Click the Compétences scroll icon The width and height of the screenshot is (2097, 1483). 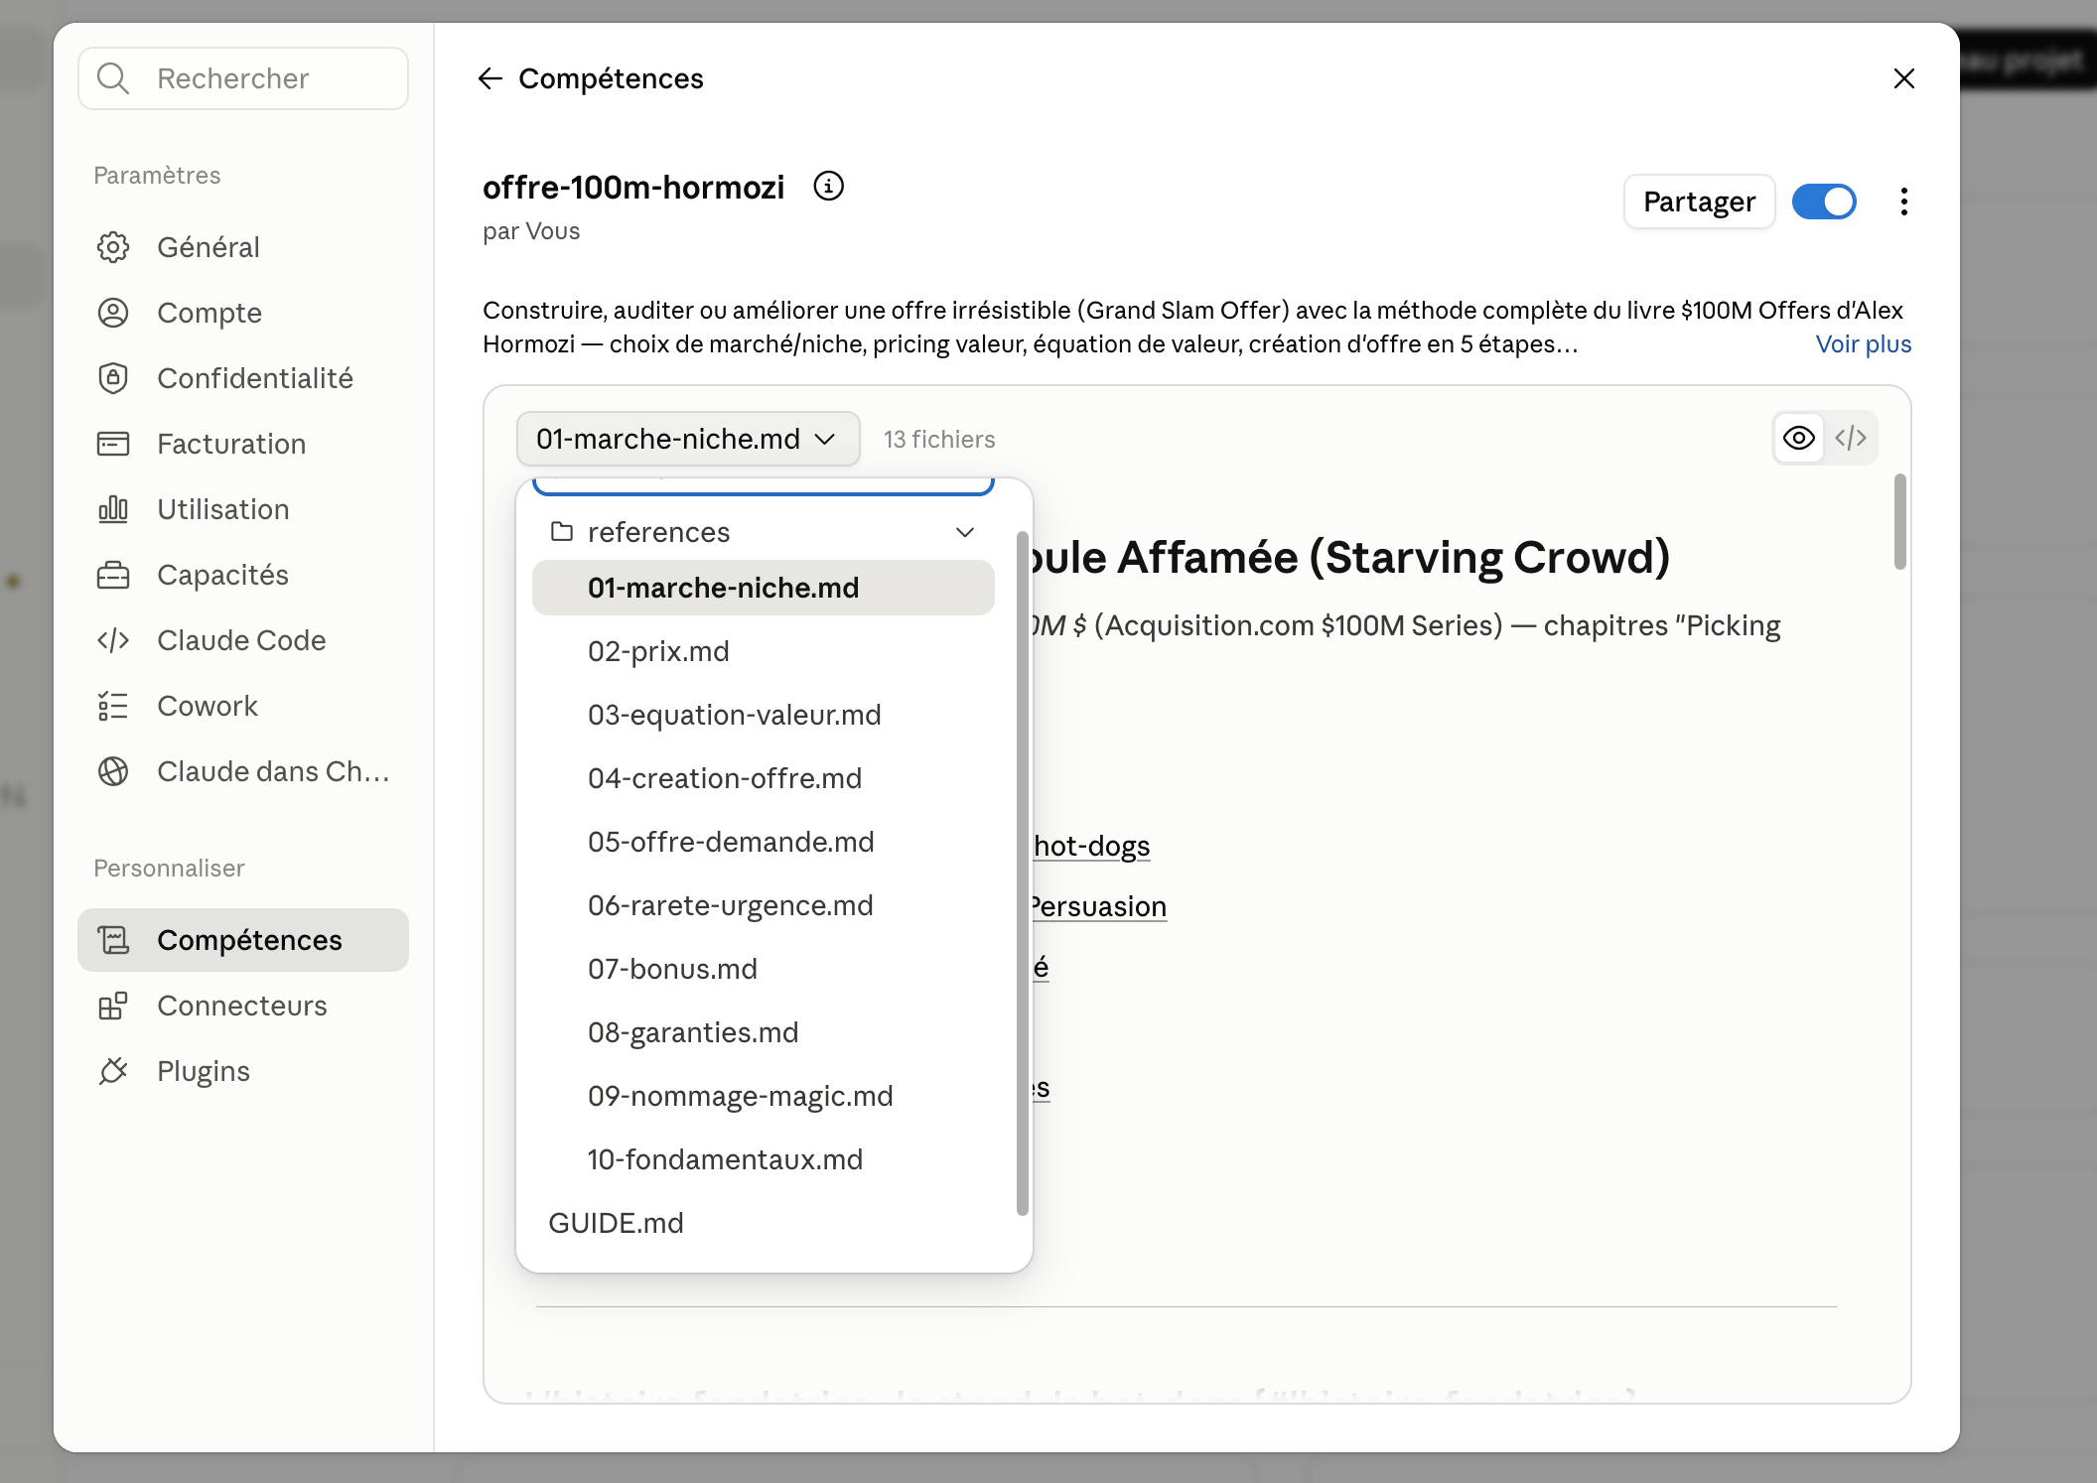click(113, 940)
